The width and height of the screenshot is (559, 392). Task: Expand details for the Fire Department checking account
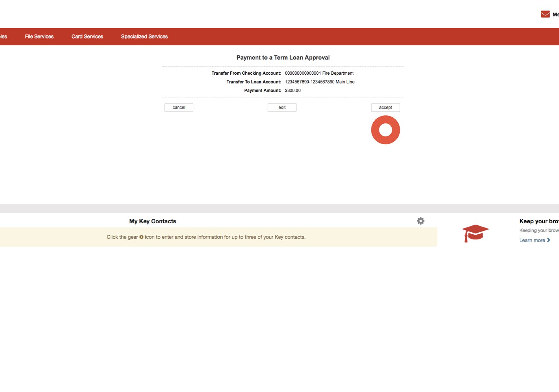(x=319, y=73)
